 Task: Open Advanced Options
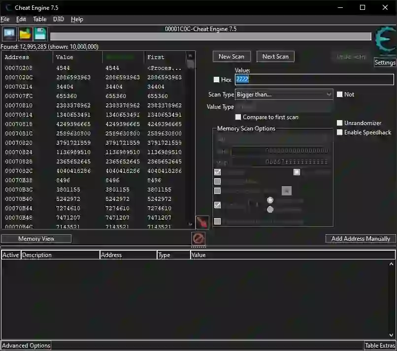coord(26,346)
